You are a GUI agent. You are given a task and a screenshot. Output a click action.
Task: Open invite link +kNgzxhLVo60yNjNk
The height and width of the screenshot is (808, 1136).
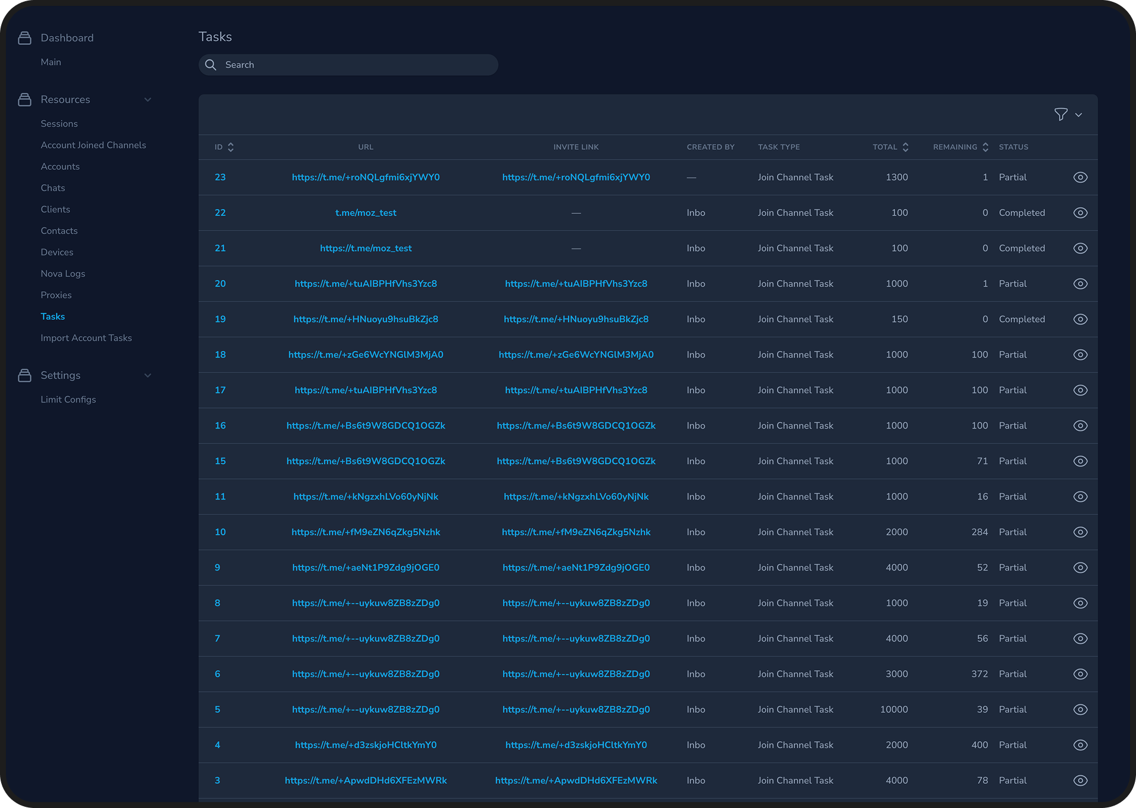tap(576, 497)
